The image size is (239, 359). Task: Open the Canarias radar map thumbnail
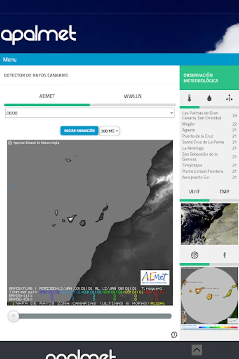[x=209, y=298]
